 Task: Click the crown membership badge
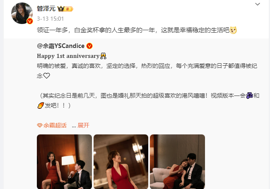[x=65, y=9]
